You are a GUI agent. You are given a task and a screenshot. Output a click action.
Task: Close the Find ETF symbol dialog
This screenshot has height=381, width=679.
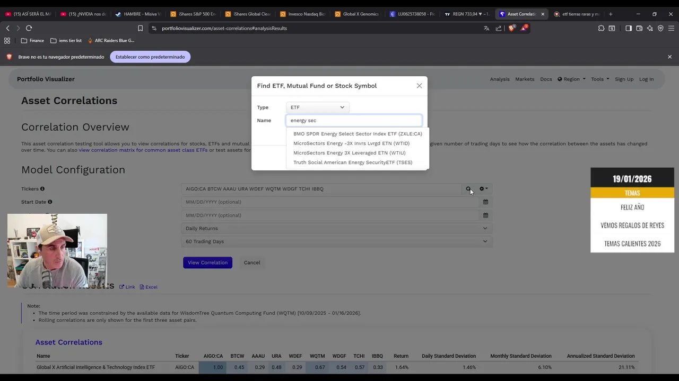(x=419, y=86)
